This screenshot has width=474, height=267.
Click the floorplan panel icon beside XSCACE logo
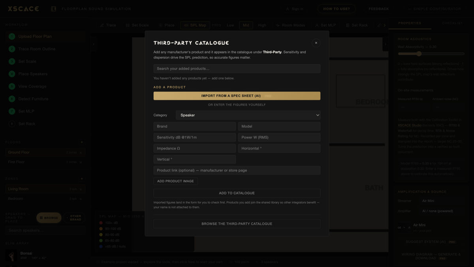tap(53, 9)
